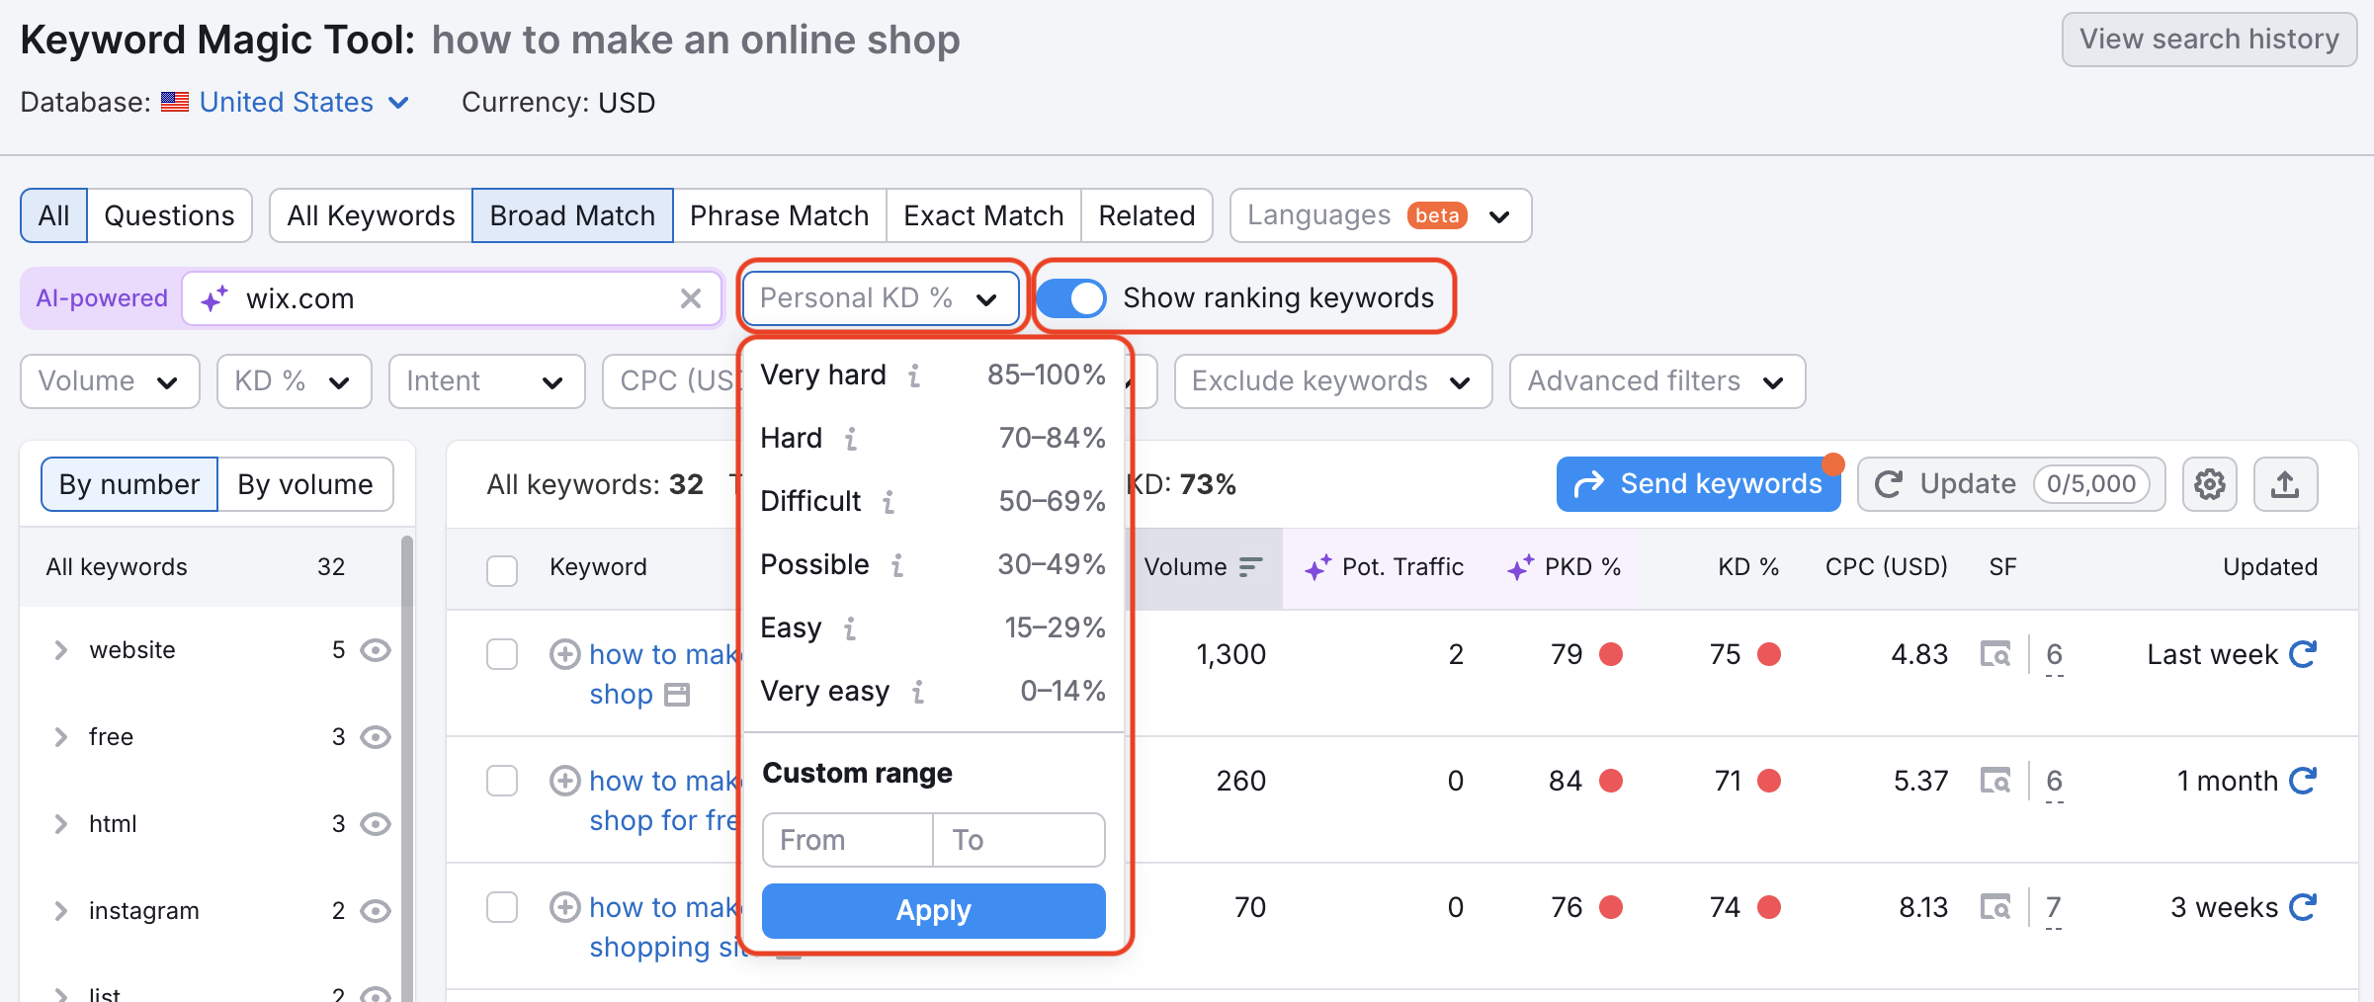Add 'shop for free' keyword via plus icon

point(564,781)
